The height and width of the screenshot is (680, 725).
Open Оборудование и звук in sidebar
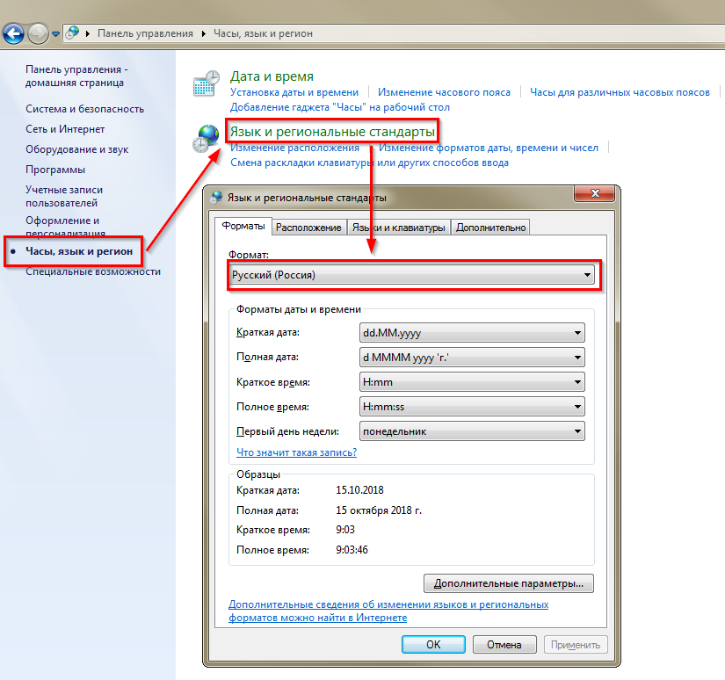77,149
